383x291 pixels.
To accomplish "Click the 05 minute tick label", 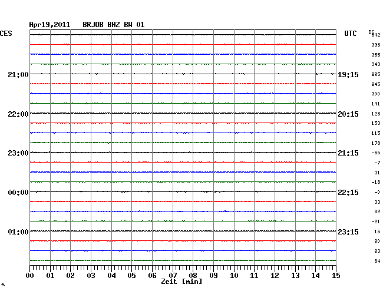I will 131,276.
